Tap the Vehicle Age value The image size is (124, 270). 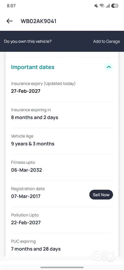(x=33, y=144)
